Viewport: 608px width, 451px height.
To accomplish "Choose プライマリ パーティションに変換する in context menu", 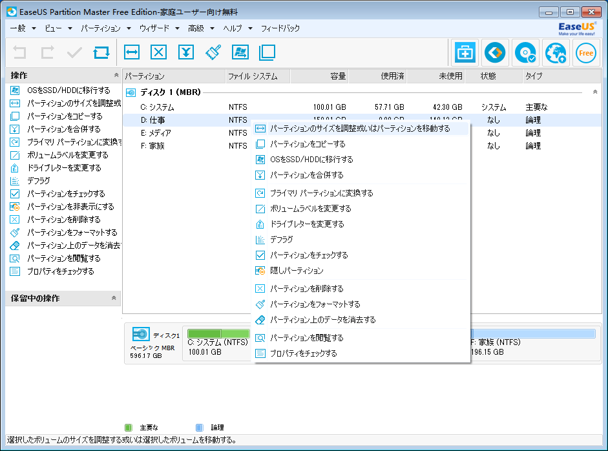I will pyautogui.click(x=361, y=193).
